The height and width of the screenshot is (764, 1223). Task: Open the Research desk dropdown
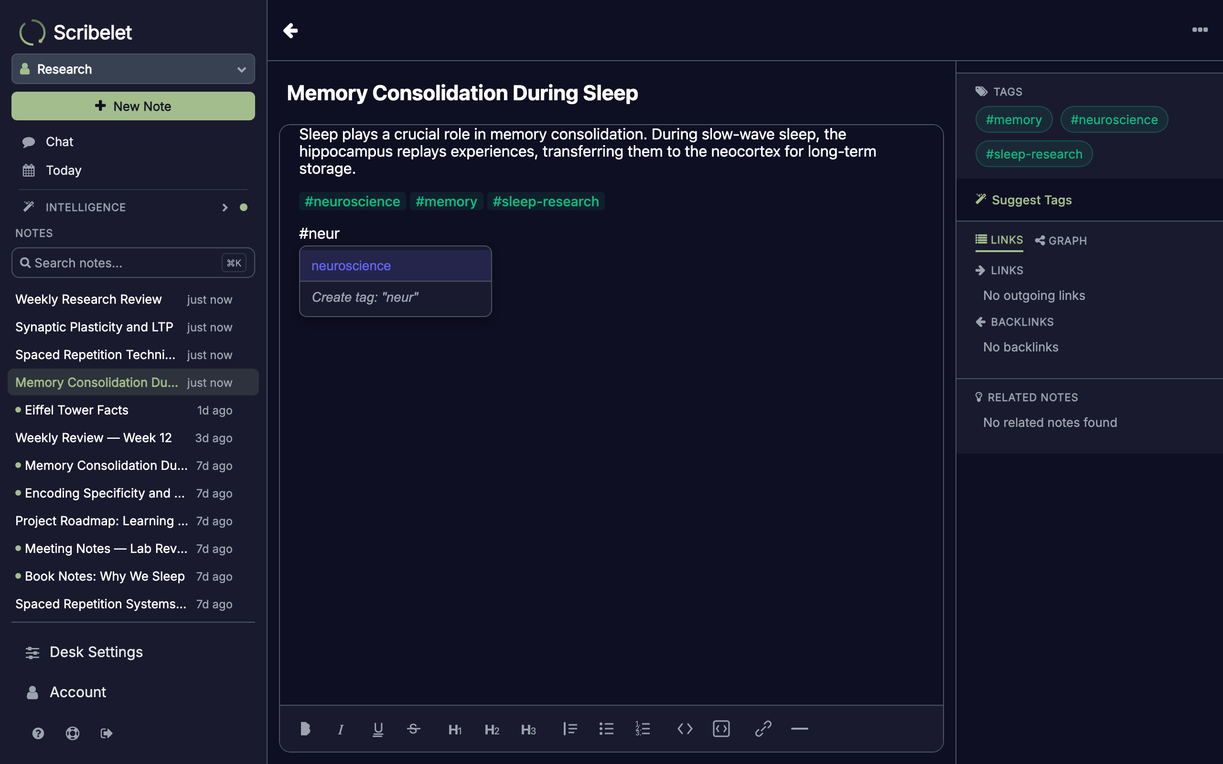click(x=133, y=69)
